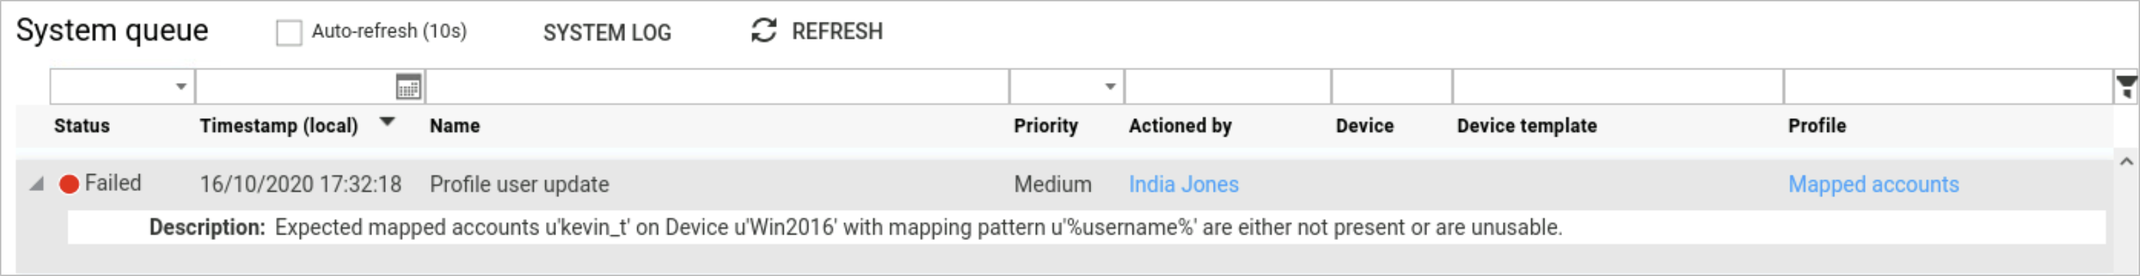
Task: Click the scrollbar up arrow
Action: 2125,162
